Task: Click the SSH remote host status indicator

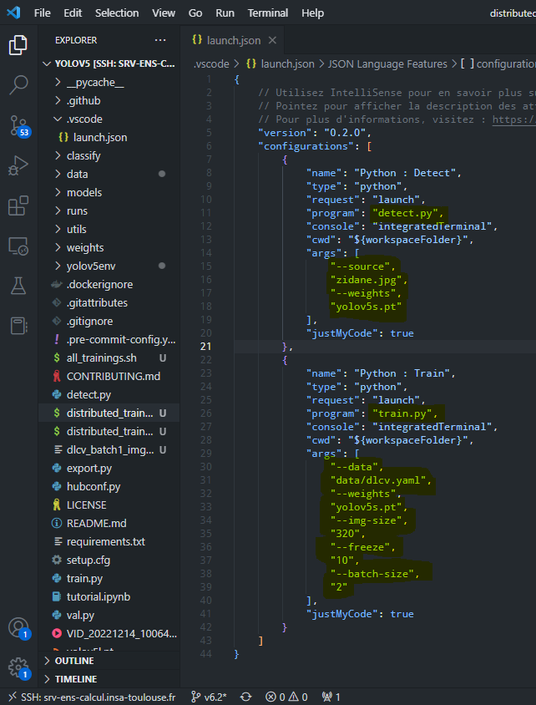Action: point(92,697)
